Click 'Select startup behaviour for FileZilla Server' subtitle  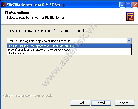pos(36,18)
